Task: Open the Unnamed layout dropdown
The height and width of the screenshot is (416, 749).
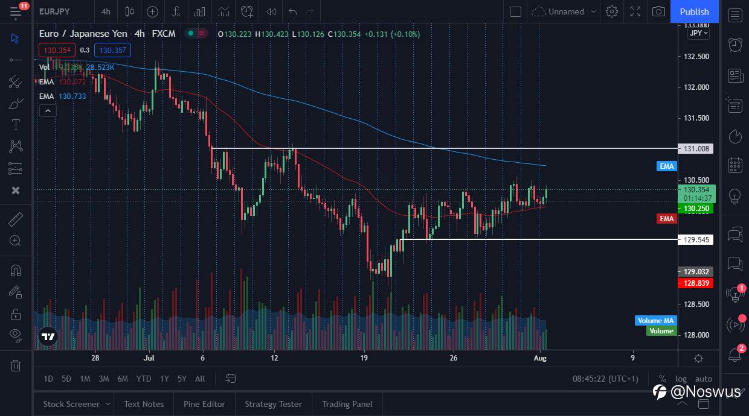Action: click(564, 11)
